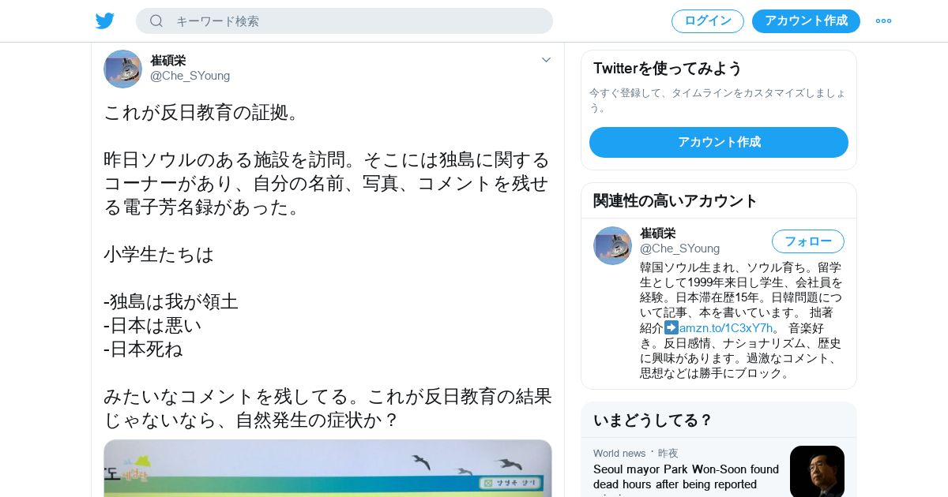The width and height of the screenshot is (948, 497).
Task: Open the Seoul mayor Park Won-Soon headline
Action: (686, 476)
